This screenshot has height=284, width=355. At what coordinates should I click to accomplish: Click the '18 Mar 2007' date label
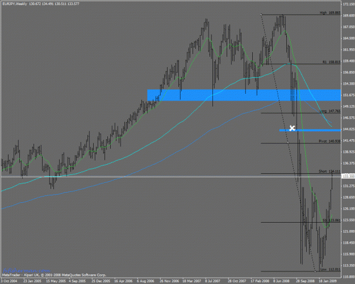(x=191, y=281)
